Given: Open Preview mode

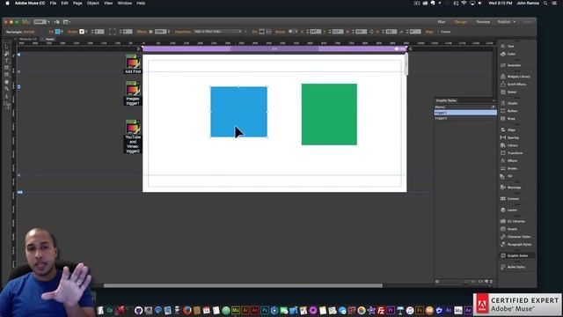Looking at the screenshot, I should point(483,22).
